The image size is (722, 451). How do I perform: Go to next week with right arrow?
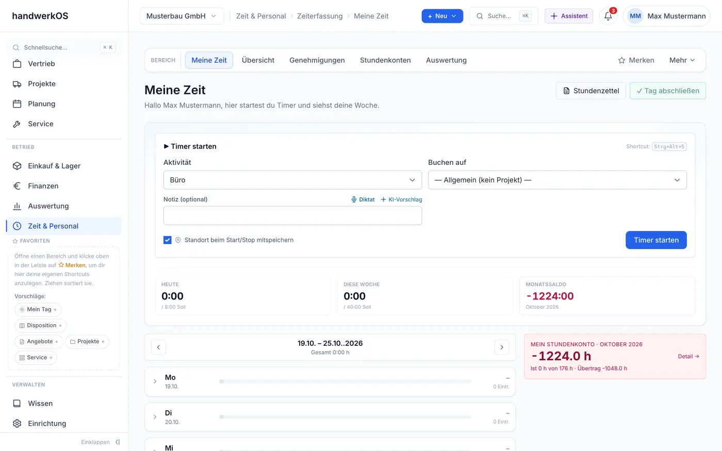click(x=502, y=347)
